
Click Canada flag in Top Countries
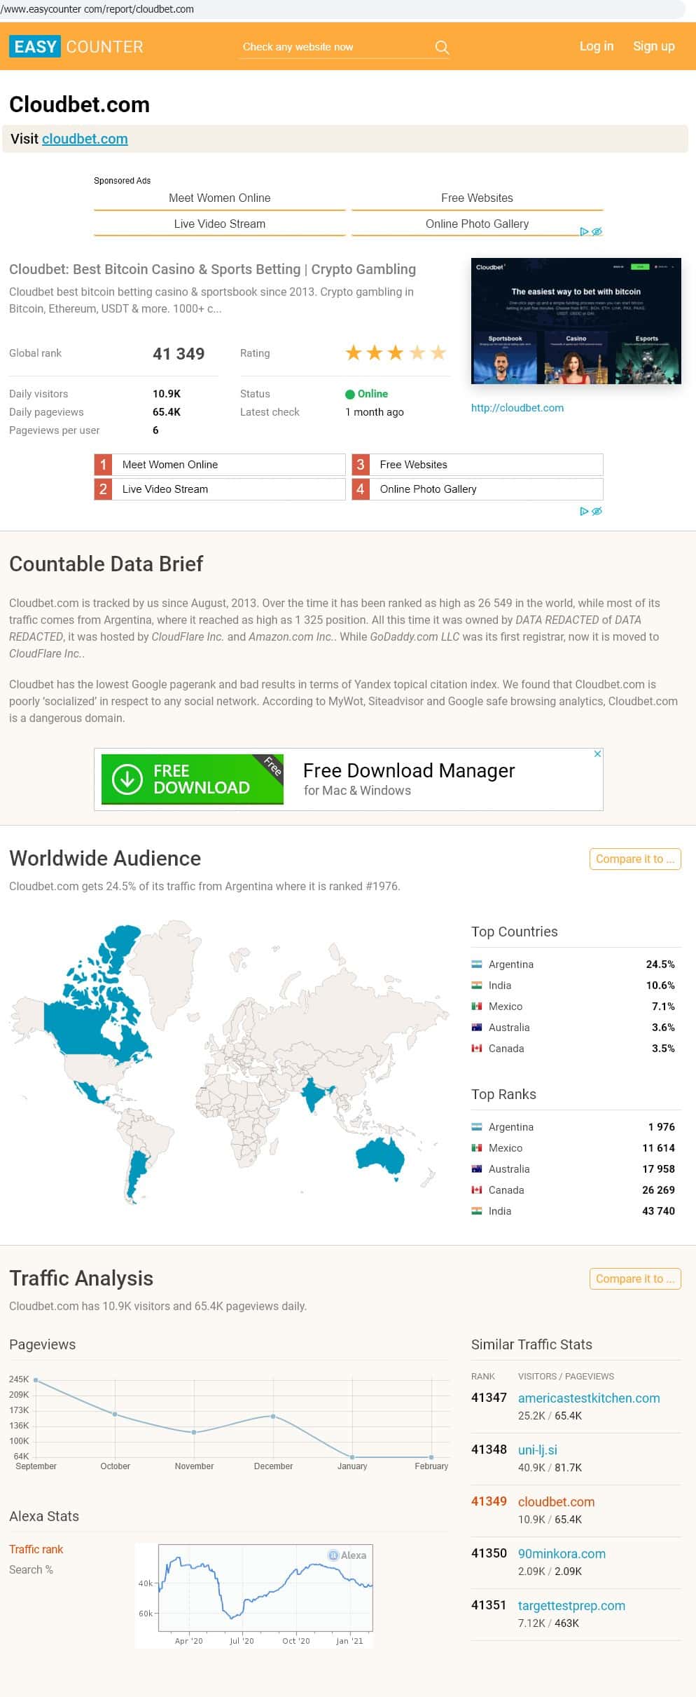(x=477, y=1049)
